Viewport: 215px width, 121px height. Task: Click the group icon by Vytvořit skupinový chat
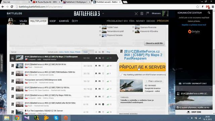pyautogui.click(x=180, y=83)
